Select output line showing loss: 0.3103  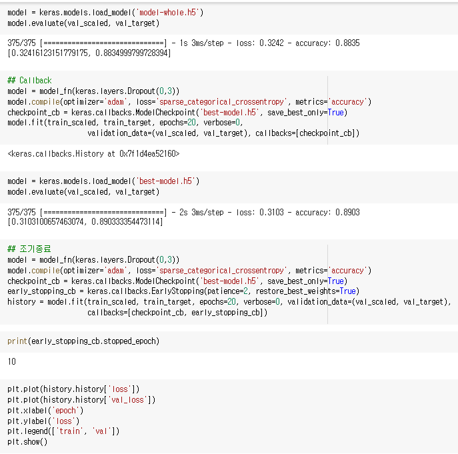tap(183, 212)
